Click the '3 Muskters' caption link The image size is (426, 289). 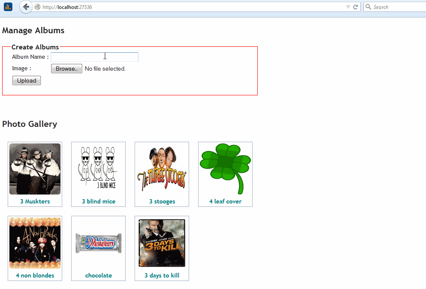pos(35,201)
